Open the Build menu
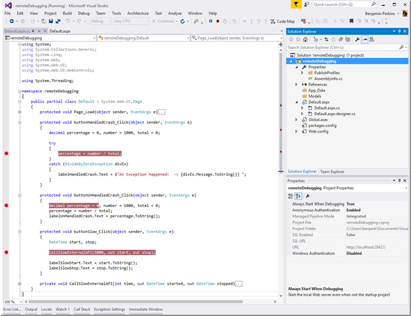 tap(67, 13)
